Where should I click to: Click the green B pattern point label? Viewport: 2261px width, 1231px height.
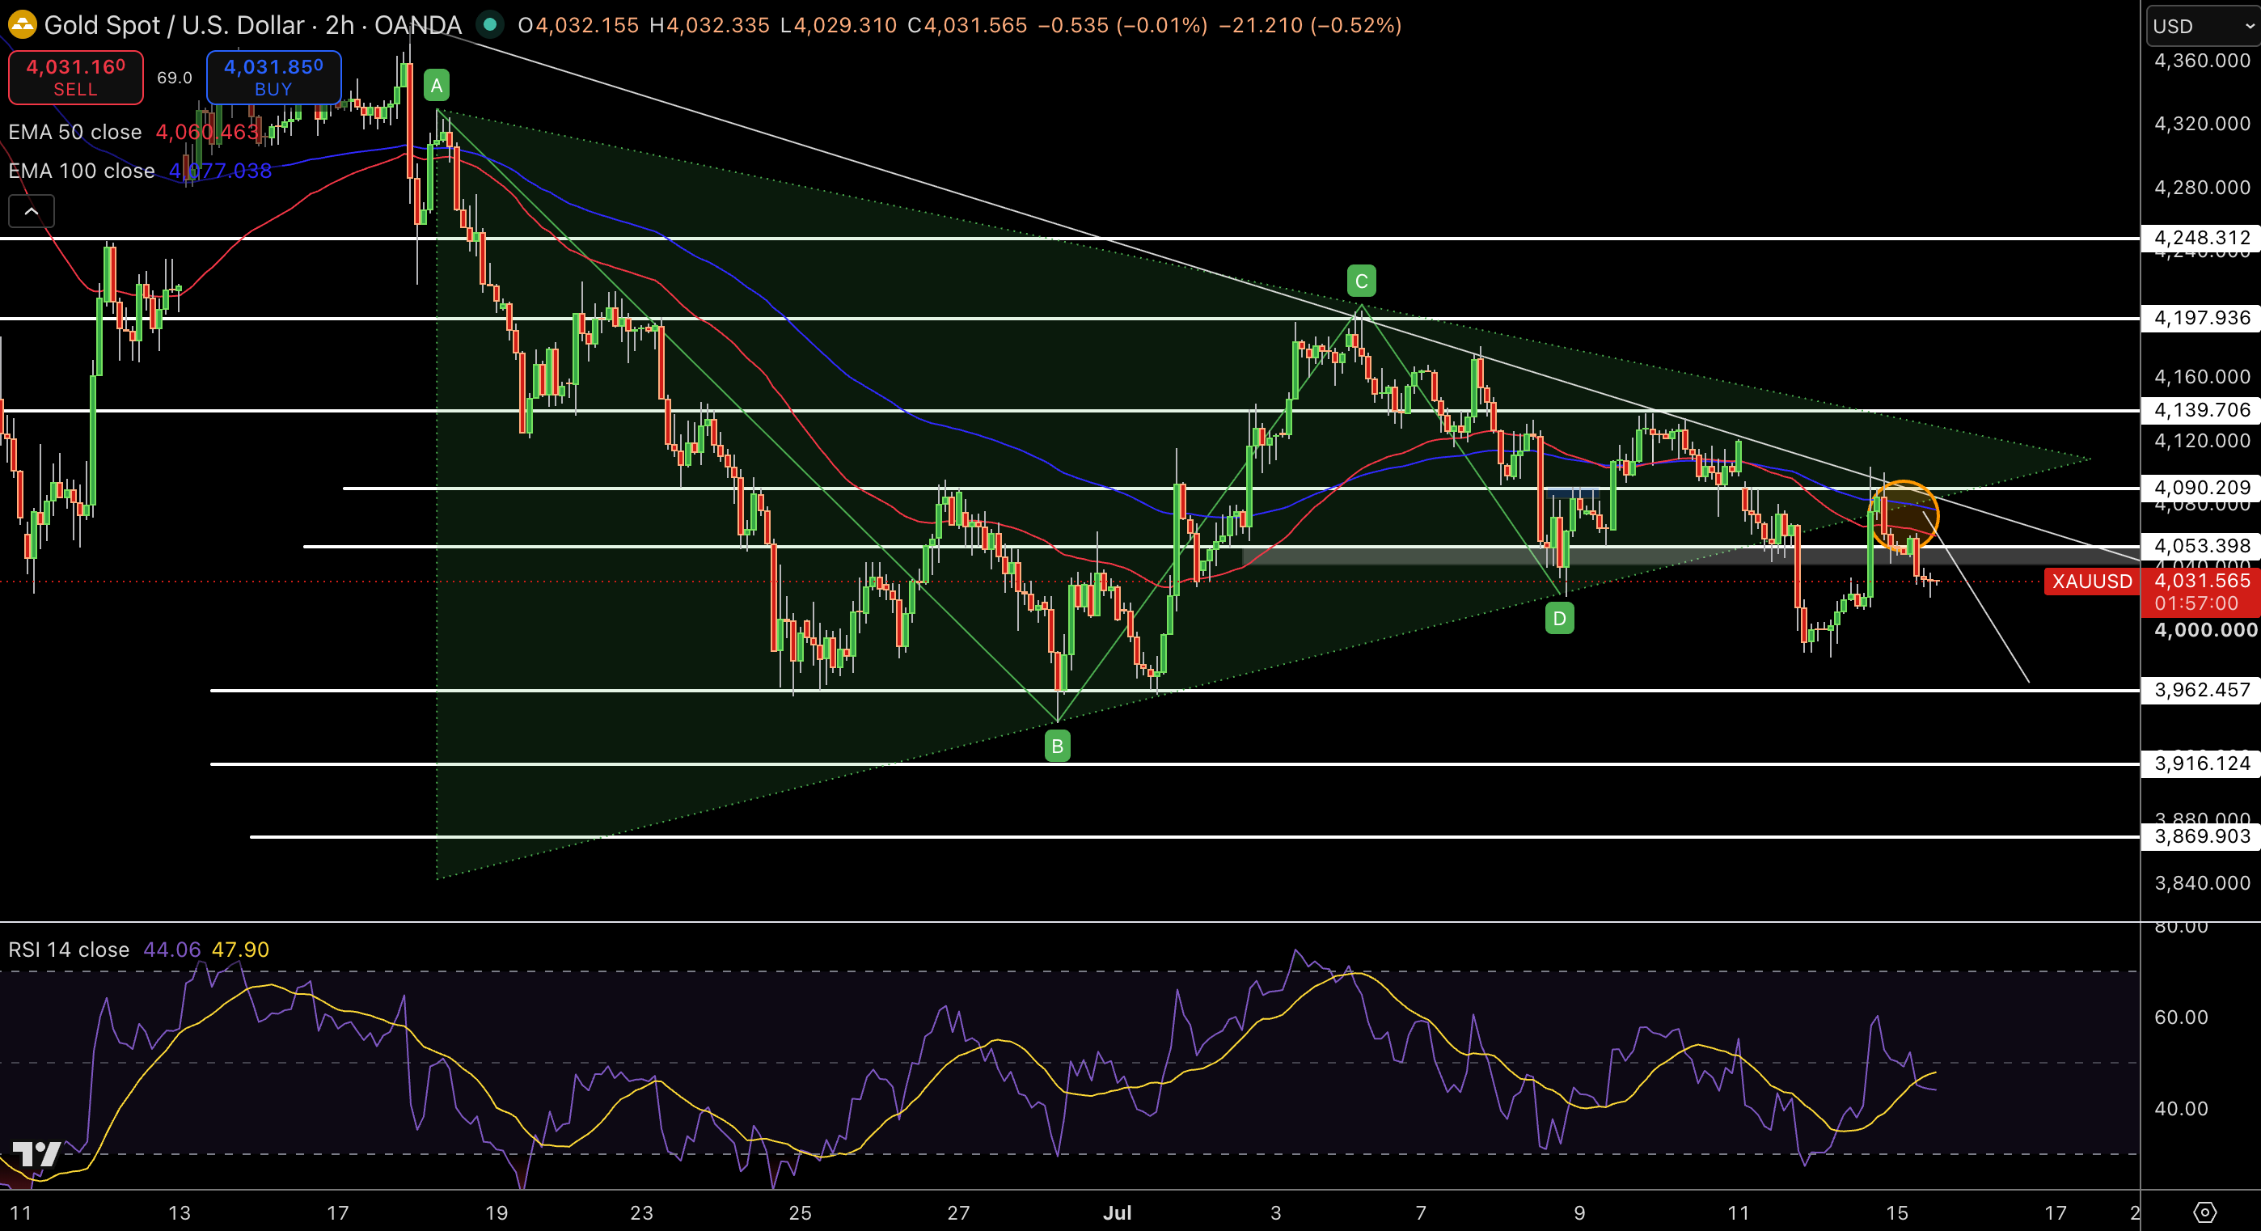(x=1057, y=747)
